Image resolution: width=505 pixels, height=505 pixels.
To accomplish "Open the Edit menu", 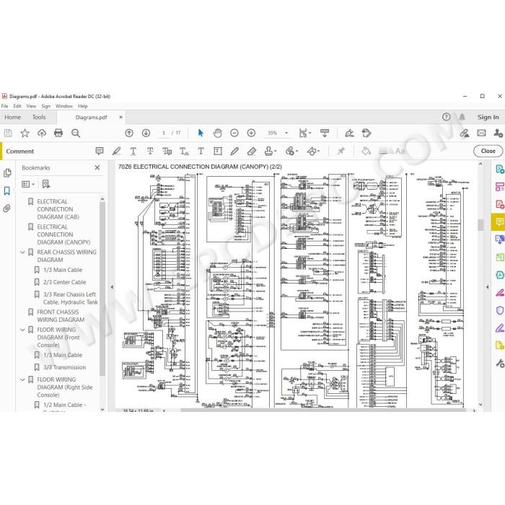I will click(x=17, y=106).
